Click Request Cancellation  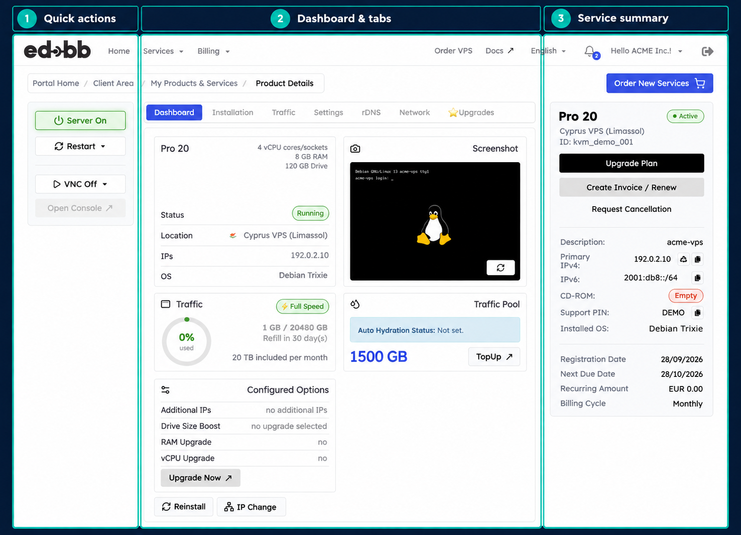632,209
